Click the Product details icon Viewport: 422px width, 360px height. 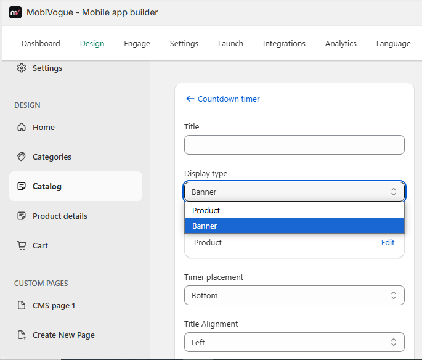click(x=22, y=216)
